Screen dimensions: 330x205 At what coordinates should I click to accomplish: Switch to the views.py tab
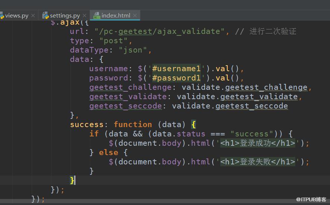[x=17, y=16]
